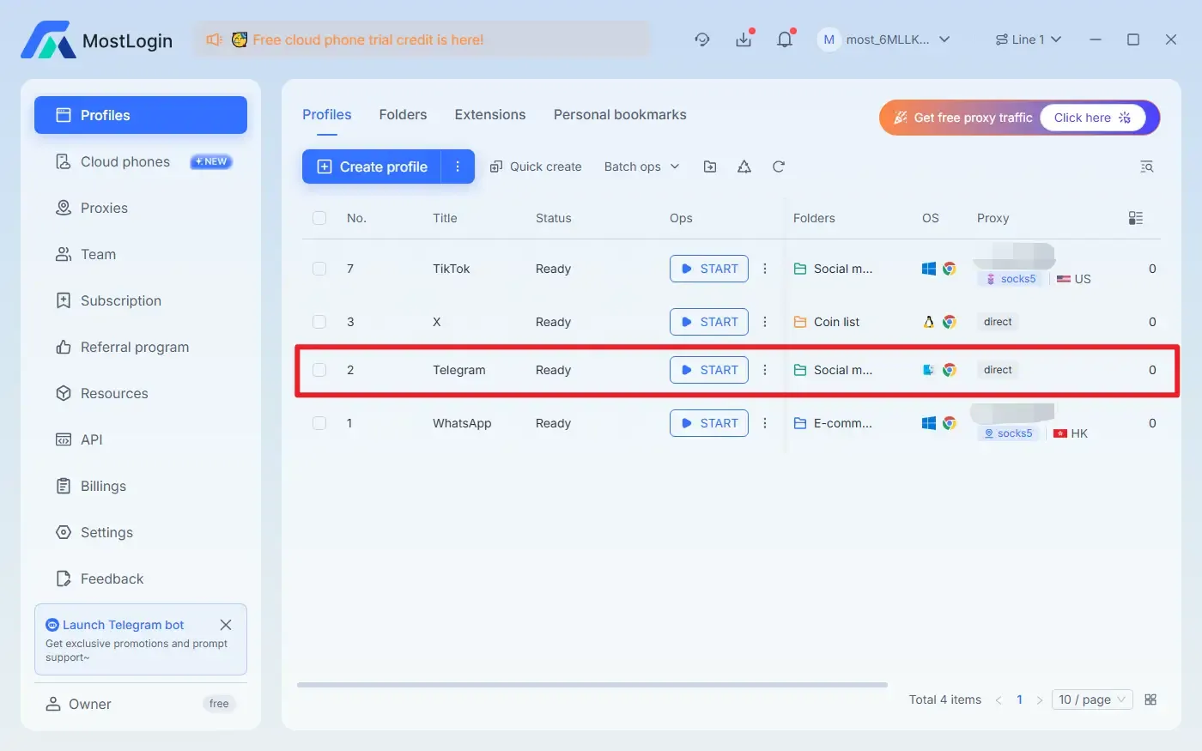1202x751 pixels.
Task: Switch to the Folders tab
Action: (403, 114)
